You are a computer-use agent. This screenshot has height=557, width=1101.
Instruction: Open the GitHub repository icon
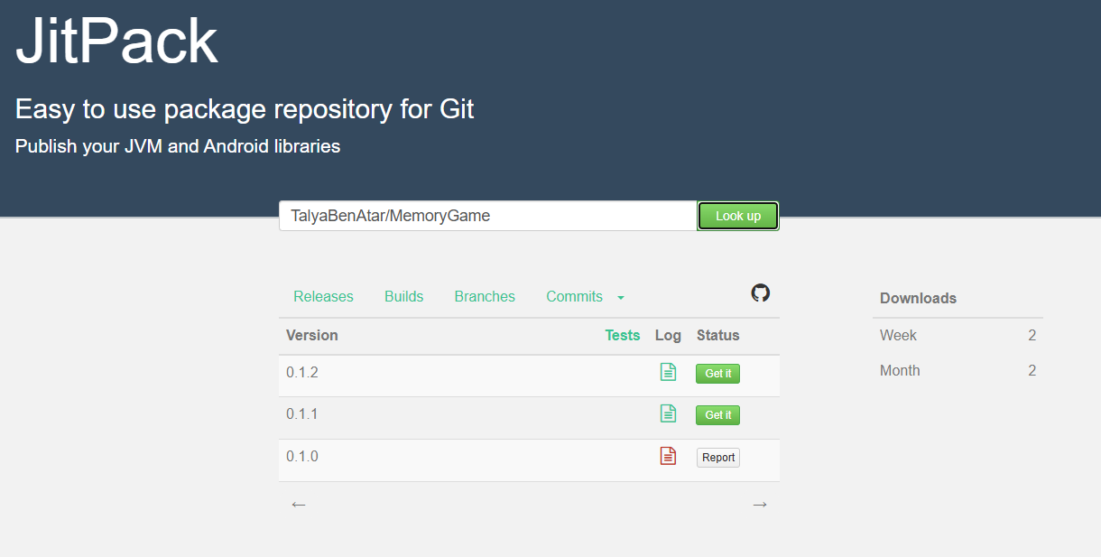[x=761, y=292]
